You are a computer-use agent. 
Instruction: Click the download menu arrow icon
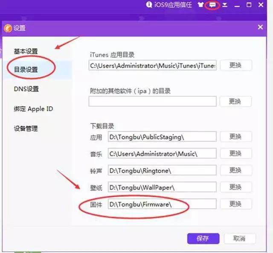225,5
